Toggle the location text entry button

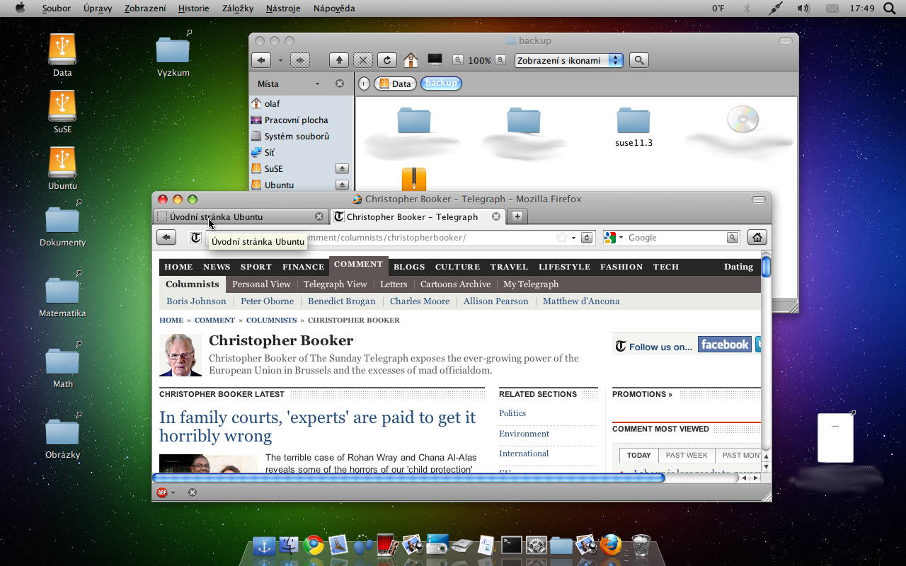(x=364, y=83)
